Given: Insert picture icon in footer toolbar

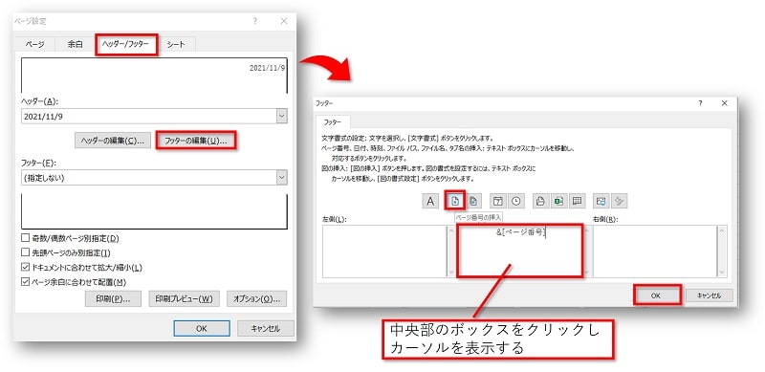Looking at the screenshot, I should coord(601,201).
